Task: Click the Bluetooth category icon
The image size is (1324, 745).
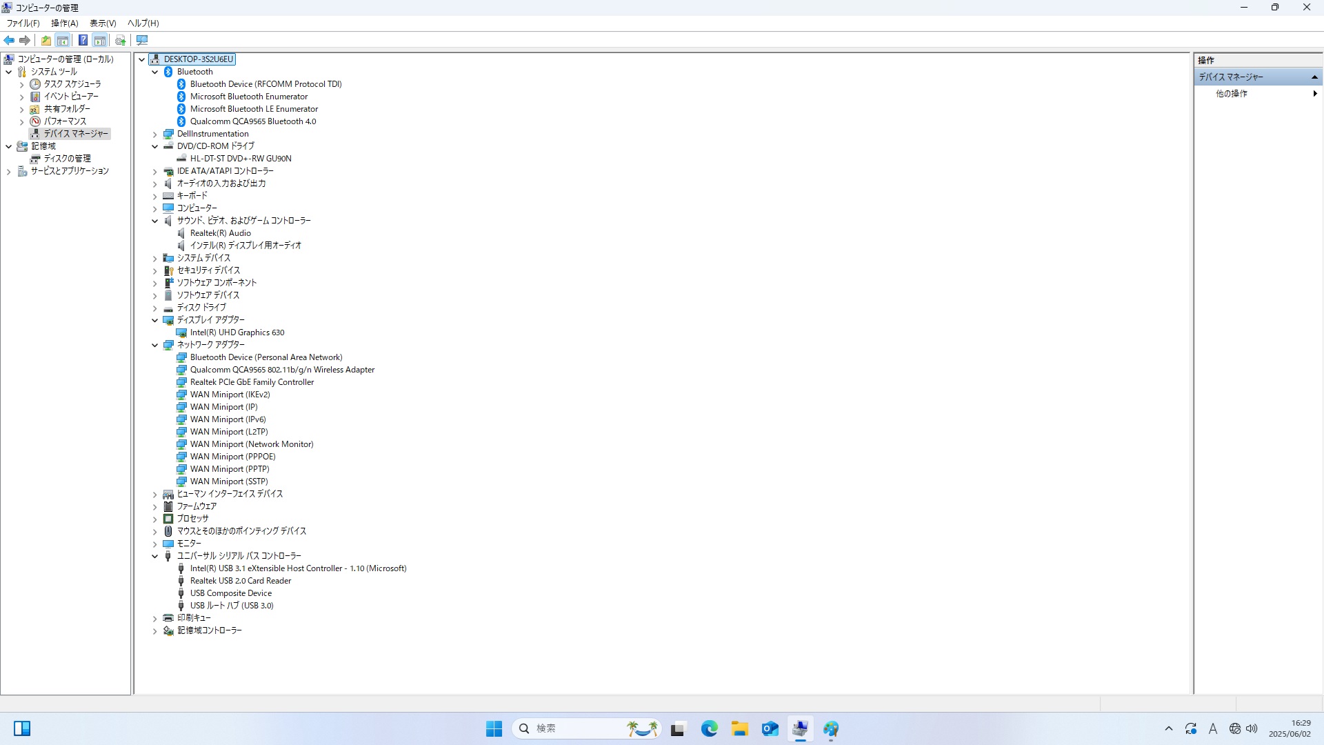Action: [x=168, y=72]
